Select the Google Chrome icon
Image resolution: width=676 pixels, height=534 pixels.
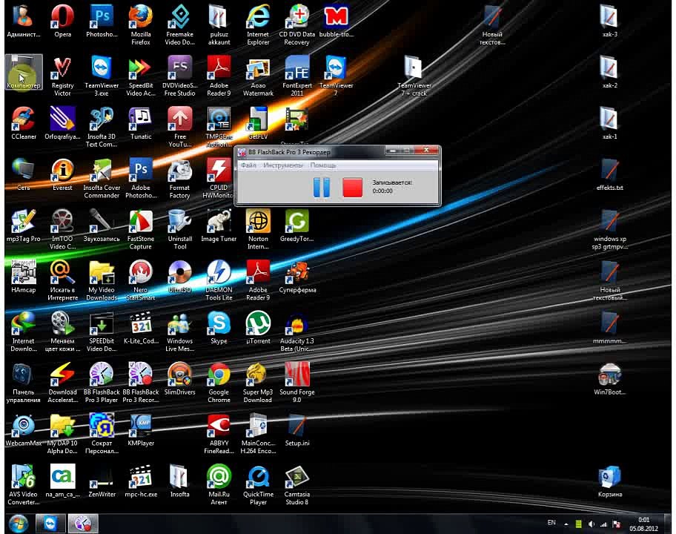(x=219, y=383)
